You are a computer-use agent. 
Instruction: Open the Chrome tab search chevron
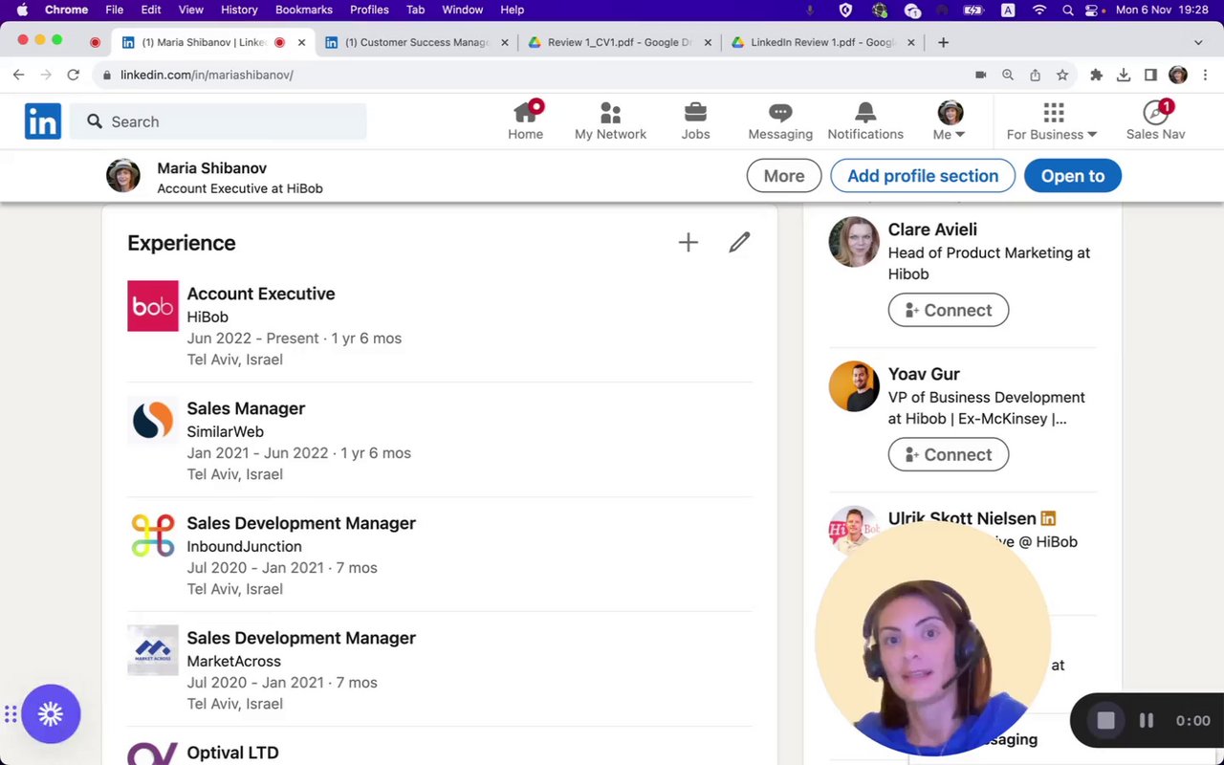click(x=1198, y=42)
